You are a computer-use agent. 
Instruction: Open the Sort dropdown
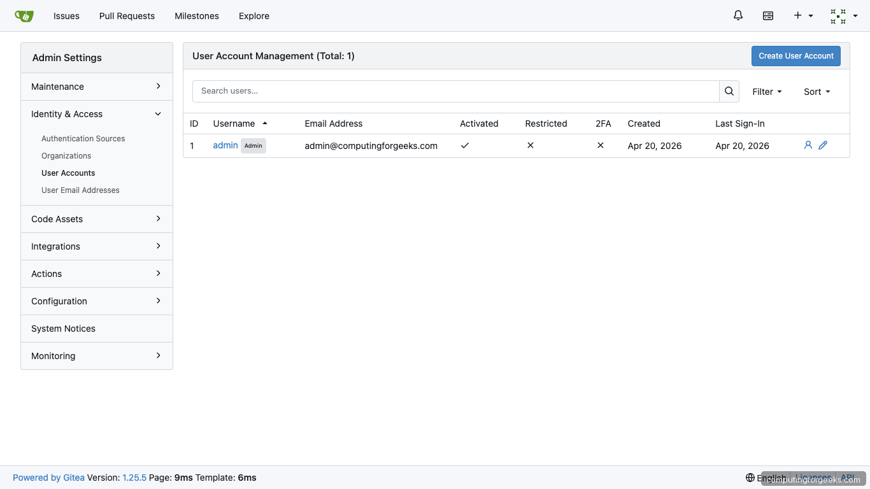pos(817,92)
